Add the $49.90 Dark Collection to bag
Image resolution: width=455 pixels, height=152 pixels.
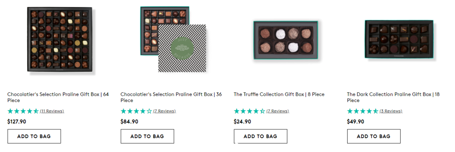click(x=374, y=136)
